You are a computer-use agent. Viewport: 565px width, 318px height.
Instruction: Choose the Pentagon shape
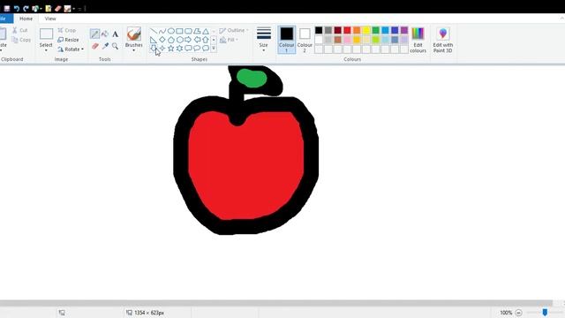pyautogui.click(x=170, y=40)
